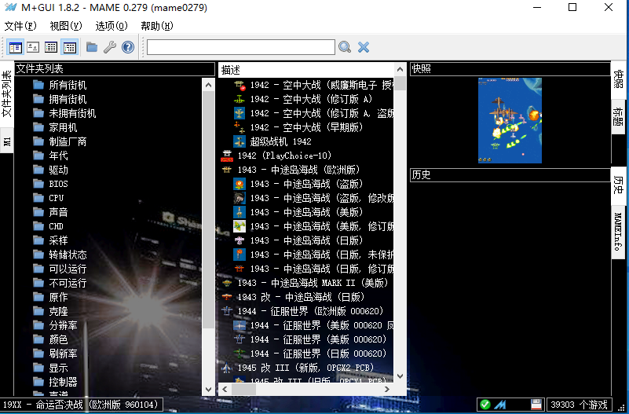
Task: Open help with the question mark icon
Action: point(128,47)
